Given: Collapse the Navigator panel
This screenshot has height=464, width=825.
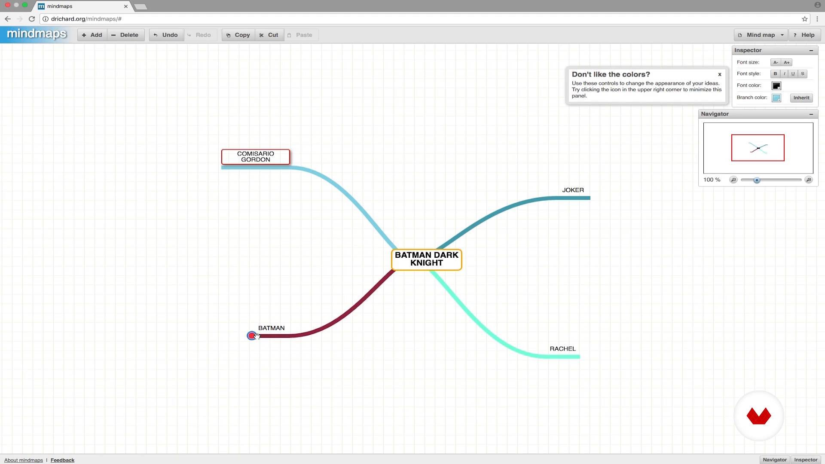Looking at the screenshot, I should (x=811, y=114).
